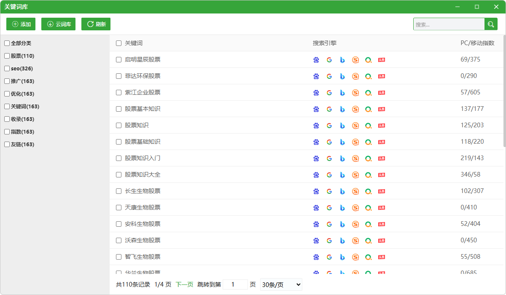Image resolution: width=506 pixels, height=295 pixels.
Task: Tick the seo(326) category checkbox
Action: click(x=7, y=69)
